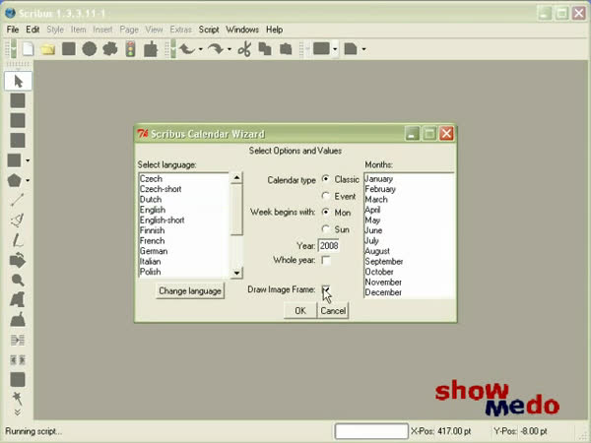Select the magic wand tool in sidebar
591x443 pixels.
18,398
